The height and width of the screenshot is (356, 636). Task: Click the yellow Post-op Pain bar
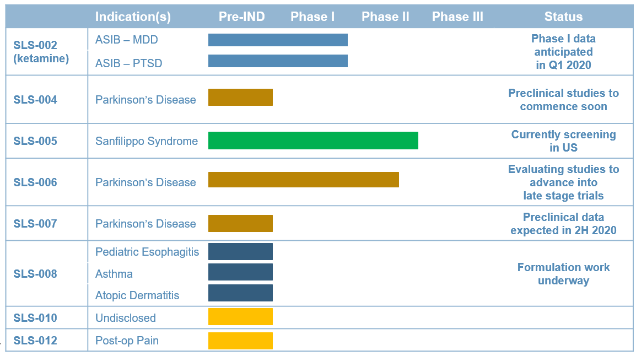click(x=240, y=341)
